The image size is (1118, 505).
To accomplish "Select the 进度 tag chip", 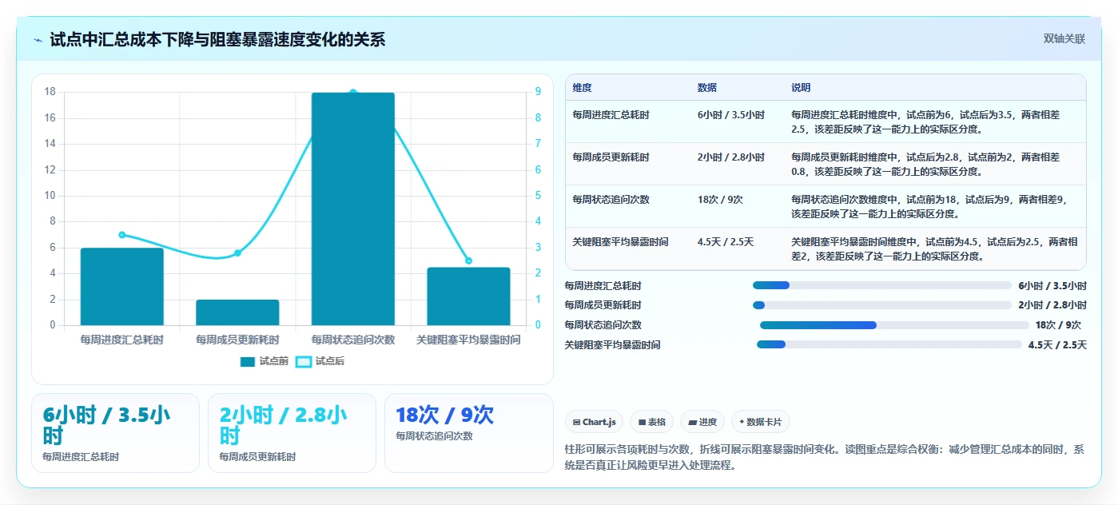I will click(702, 422).
